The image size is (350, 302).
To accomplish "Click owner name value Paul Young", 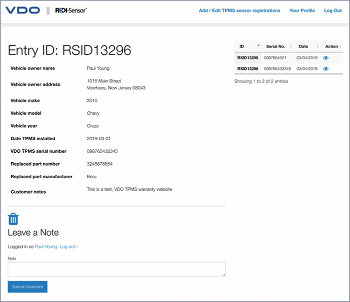I will pyautogui.click(x=98, y=68).
